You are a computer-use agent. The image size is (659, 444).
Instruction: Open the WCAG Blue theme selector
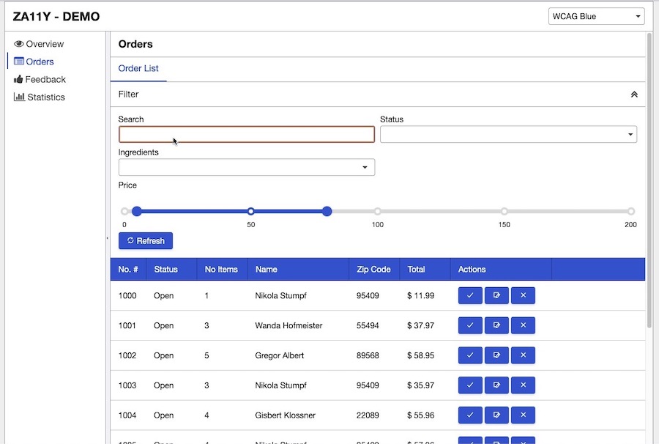596,16
